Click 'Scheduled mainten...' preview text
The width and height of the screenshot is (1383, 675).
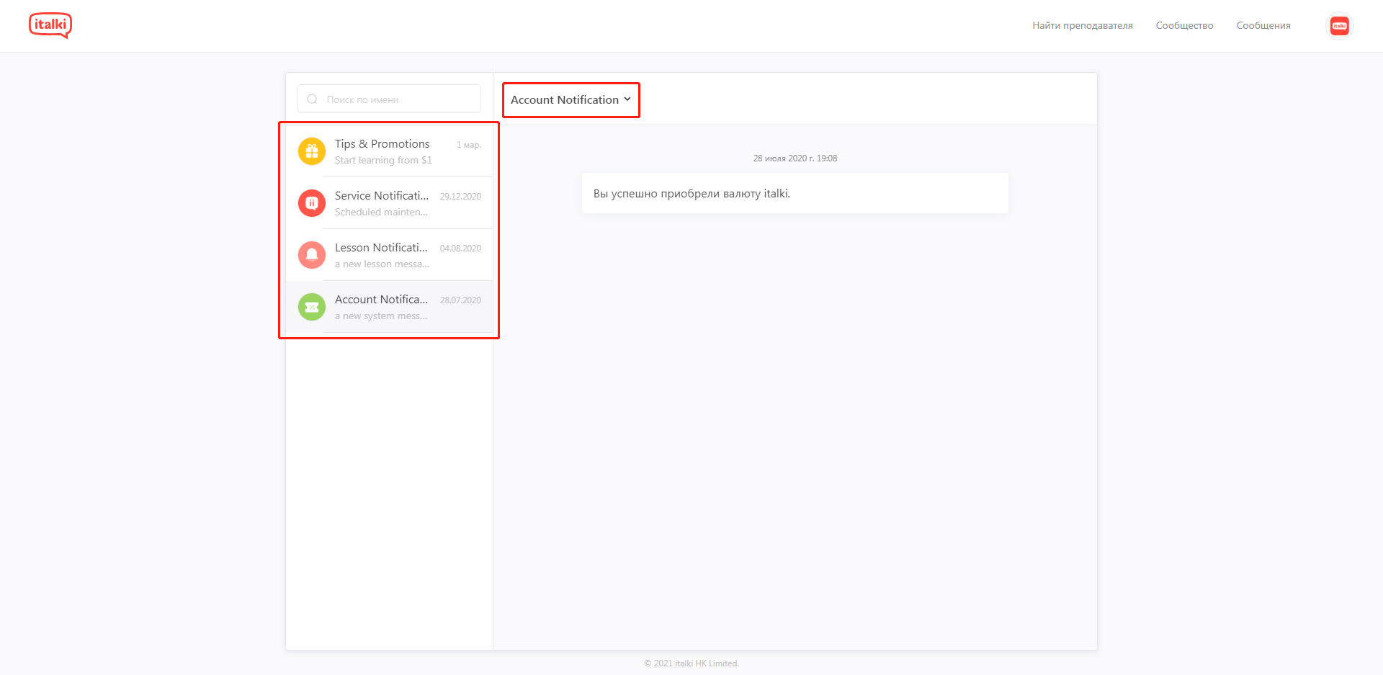pyautogui.click(x=381, y=213)
